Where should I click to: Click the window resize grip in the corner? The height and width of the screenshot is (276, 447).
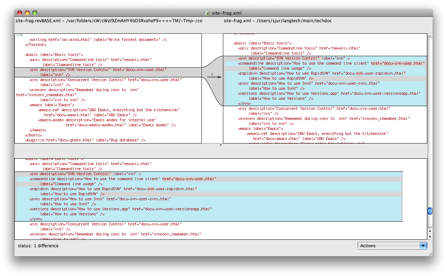[x=430, y=253]
